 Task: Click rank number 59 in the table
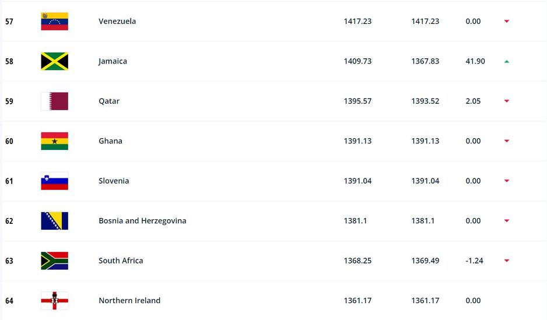point(9,101)
